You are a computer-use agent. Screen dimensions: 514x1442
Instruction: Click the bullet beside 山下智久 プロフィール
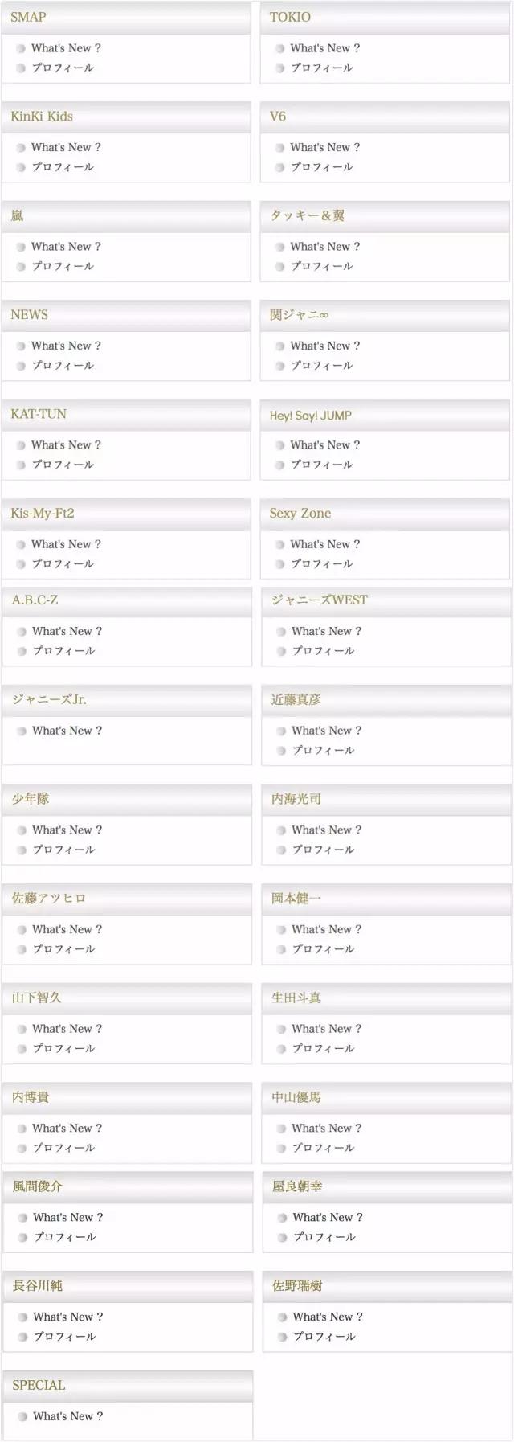(x=22, y=1049)
